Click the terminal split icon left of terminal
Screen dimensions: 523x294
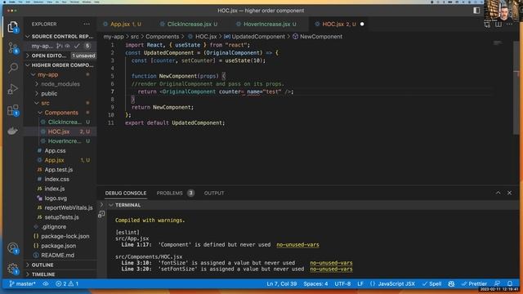coord(101,215)
